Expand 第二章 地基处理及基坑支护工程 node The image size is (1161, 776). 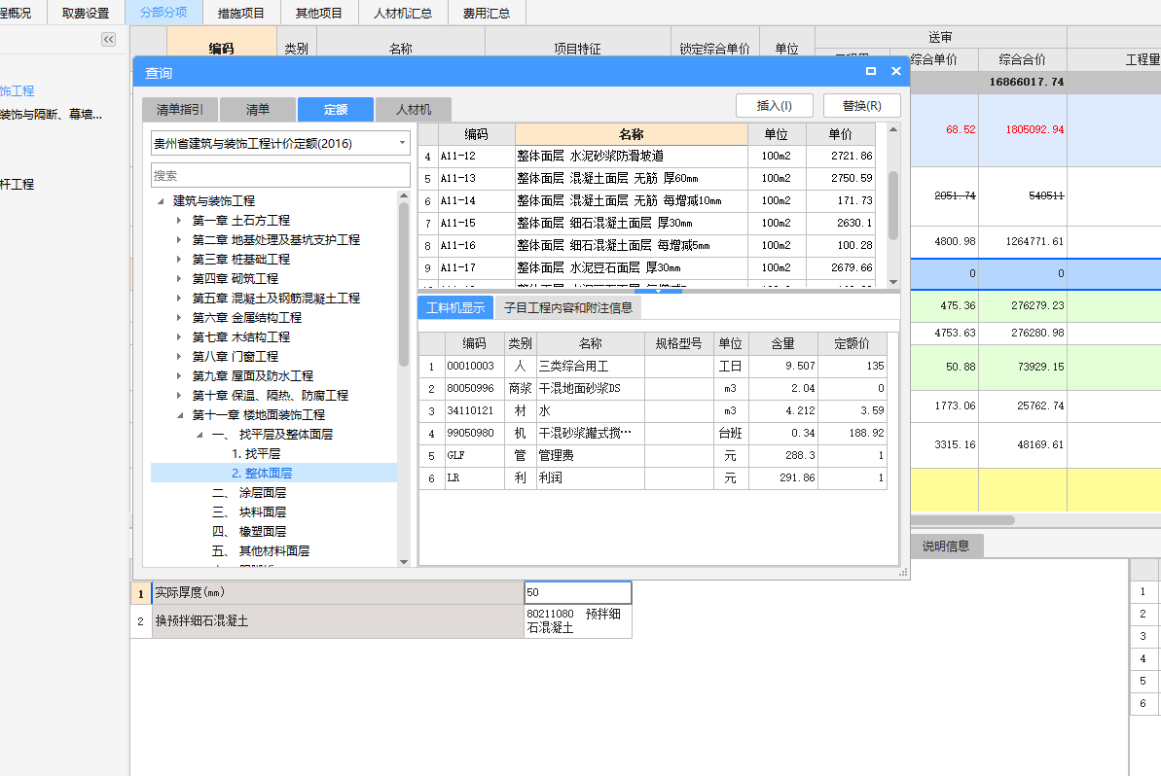(179, 239)
